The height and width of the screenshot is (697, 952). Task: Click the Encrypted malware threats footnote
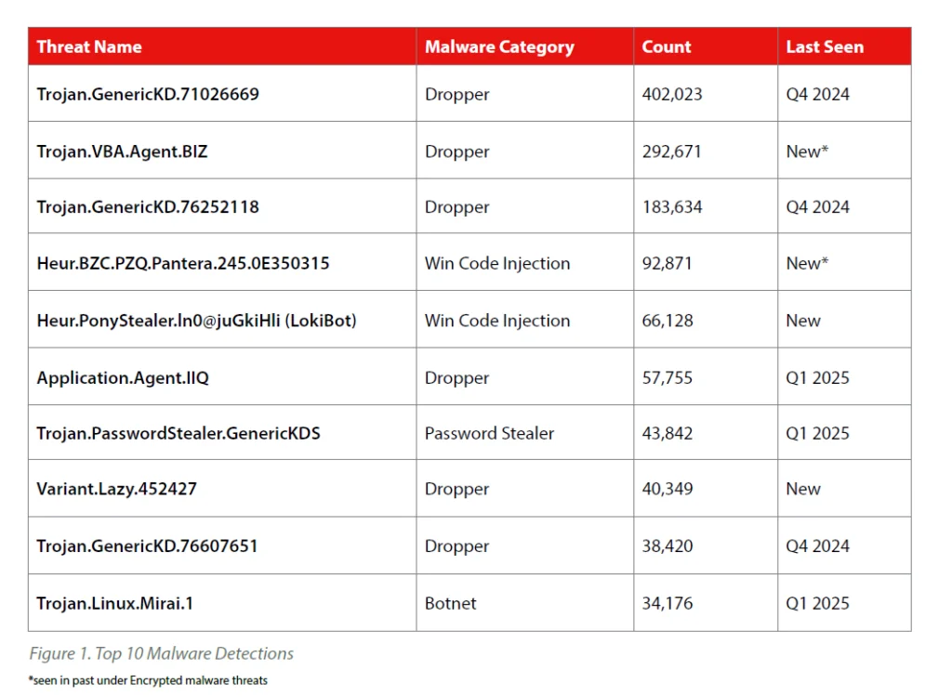pyautogui.click(x=148, y=680)
